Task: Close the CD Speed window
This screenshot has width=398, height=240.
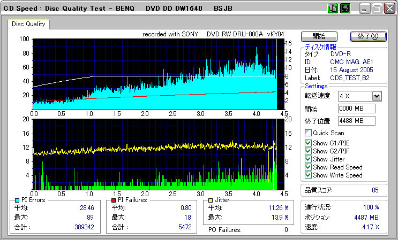Action: 388,9
